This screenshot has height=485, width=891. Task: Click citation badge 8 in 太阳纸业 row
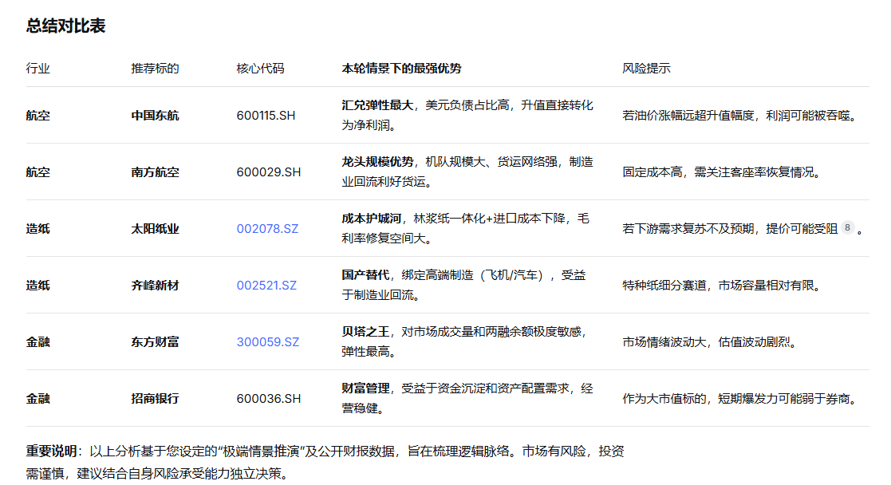(847, 227)
